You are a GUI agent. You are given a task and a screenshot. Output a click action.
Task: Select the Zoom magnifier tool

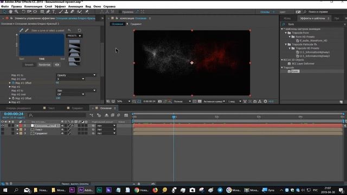coord(16,12)
